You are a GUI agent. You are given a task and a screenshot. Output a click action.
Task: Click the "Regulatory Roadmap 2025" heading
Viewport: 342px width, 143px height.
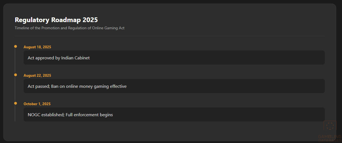pyautogui.click(x=56, y=20)
